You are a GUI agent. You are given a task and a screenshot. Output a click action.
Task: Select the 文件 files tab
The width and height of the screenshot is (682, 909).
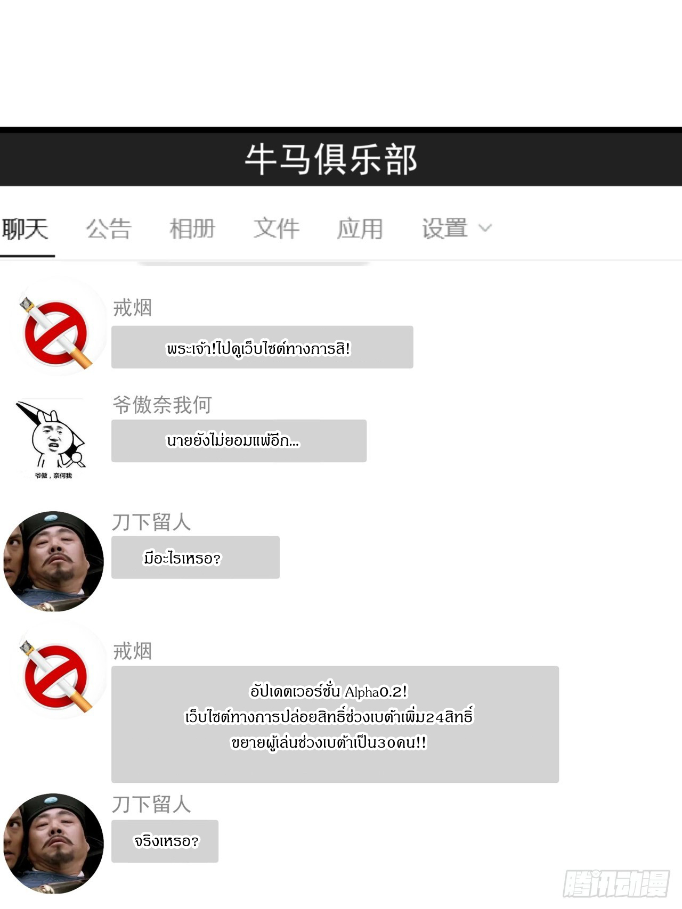pos(276,229)
